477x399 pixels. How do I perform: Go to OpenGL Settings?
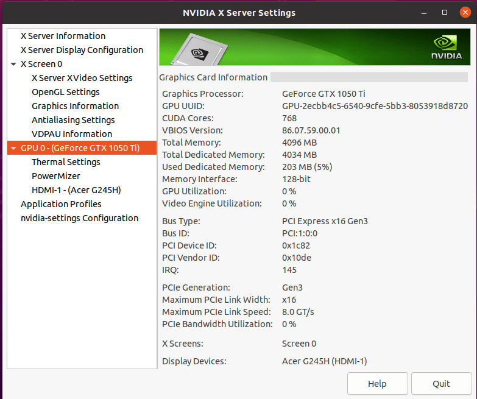coord(66,92)
